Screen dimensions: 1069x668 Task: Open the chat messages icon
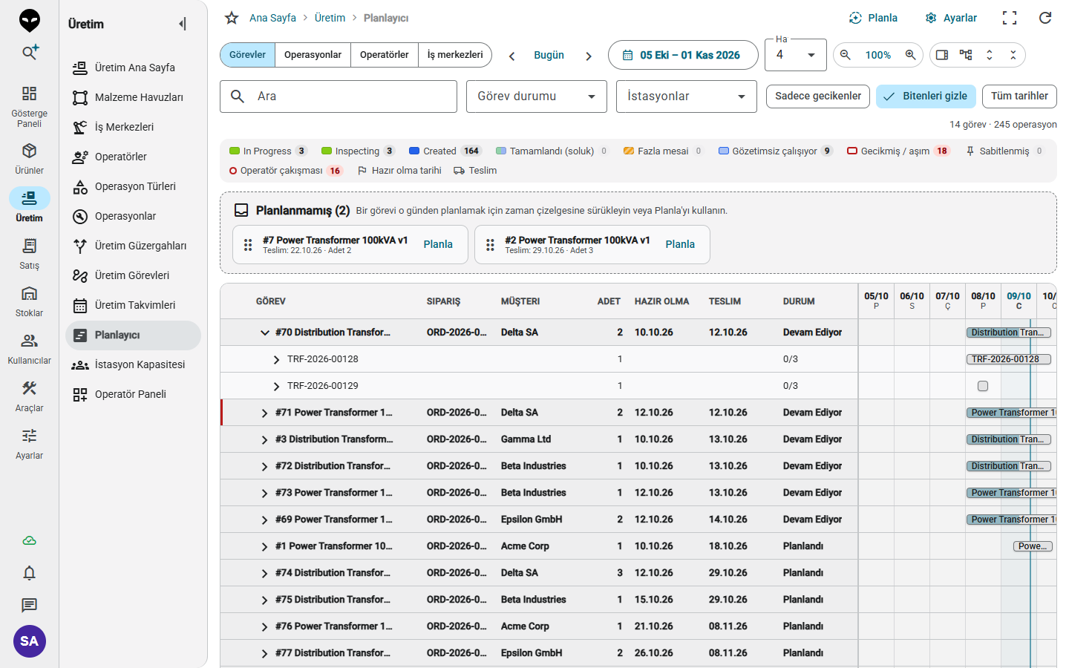pos(30,606)
